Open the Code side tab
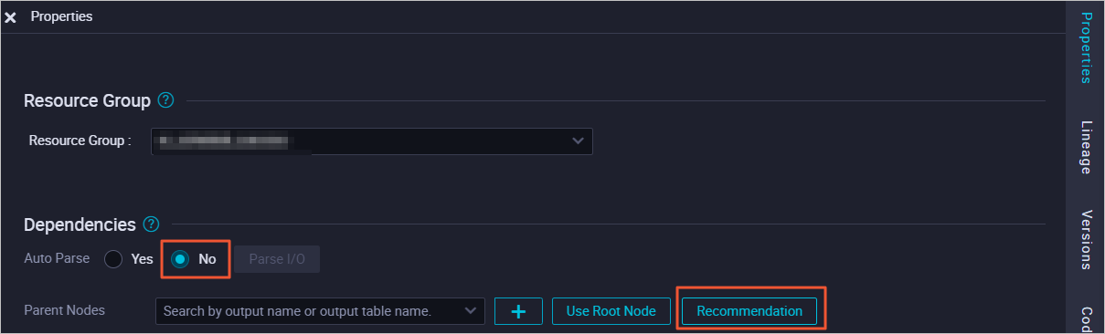This screenshot has height=334, width=1105. click(1087, 318)
